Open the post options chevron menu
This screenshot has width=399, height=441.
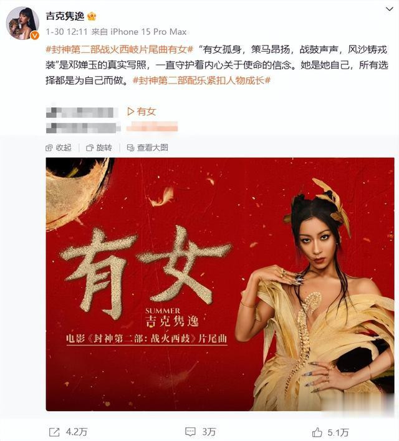pyautogui.click(x=389, y=9)
